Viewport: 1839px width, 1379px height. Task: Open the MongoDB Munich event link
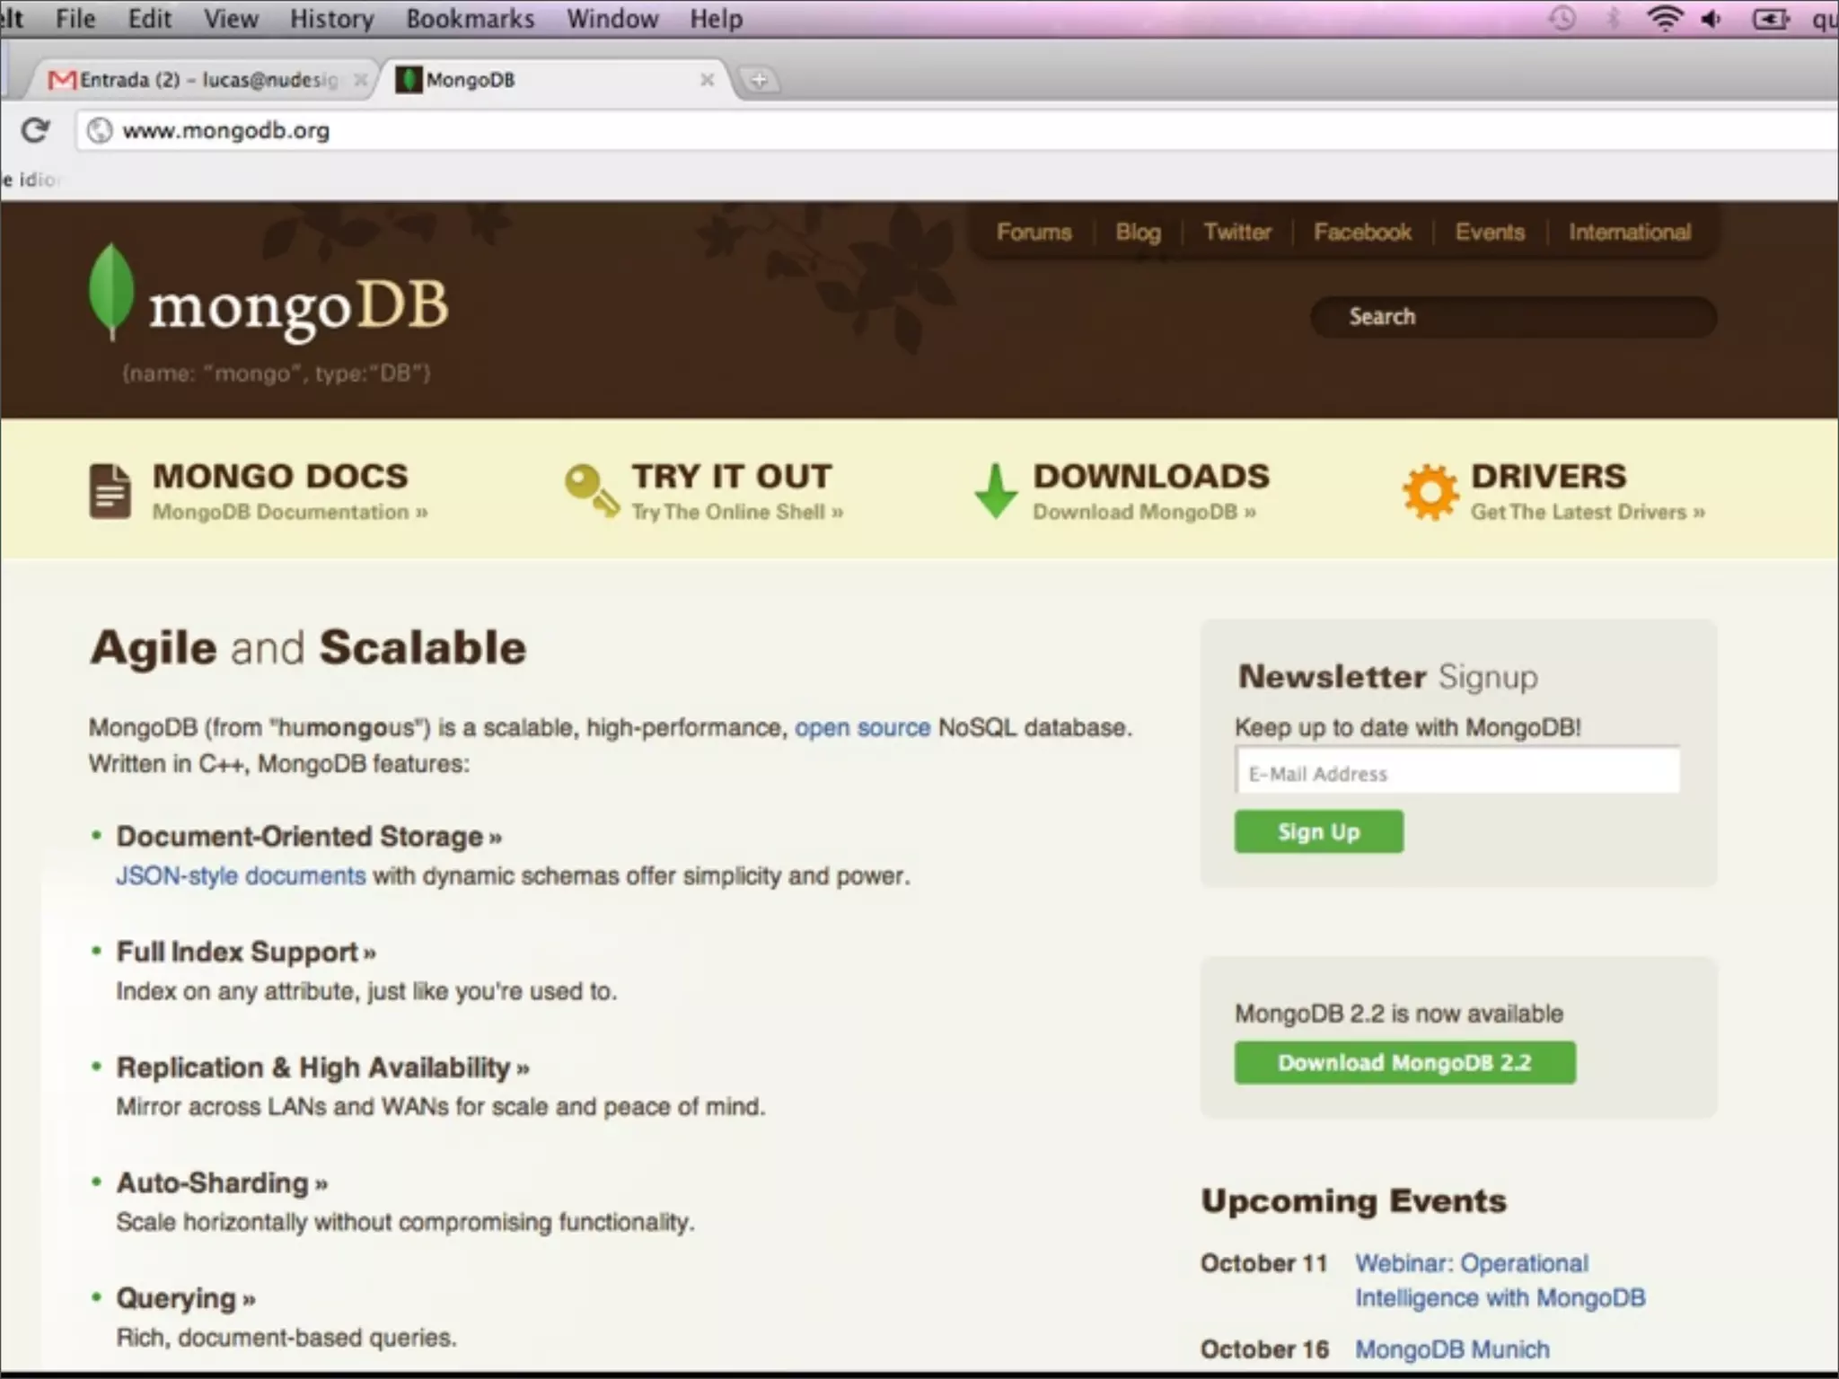coord(1452,1349)
